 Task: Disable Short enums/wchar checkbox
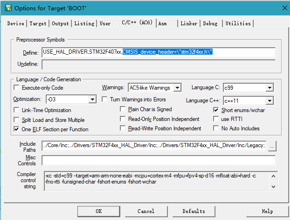coord(216,110)
